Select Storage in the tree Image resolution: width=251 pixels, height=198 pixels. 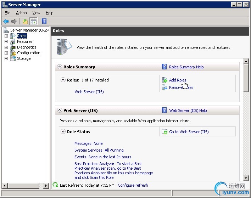tap(24, 58)
